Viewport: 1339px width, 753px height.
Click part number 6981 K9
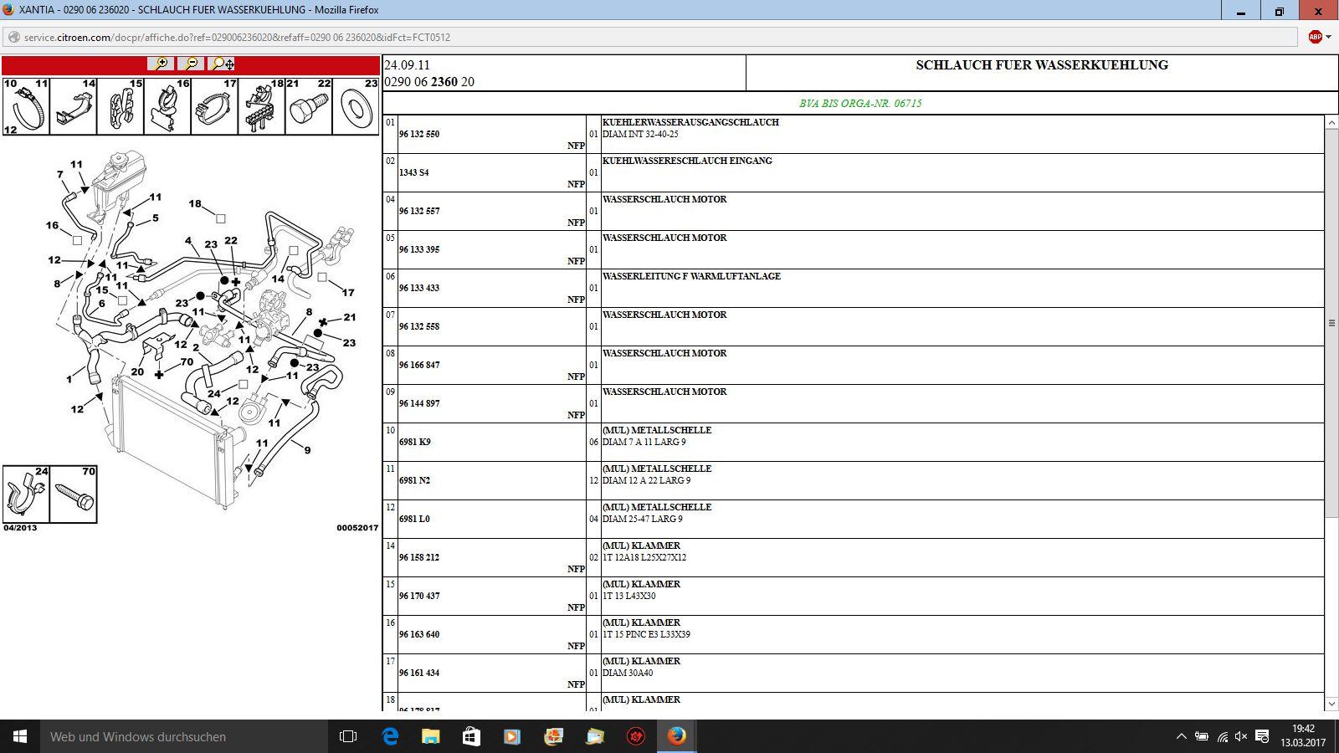[x=414, y=442]
